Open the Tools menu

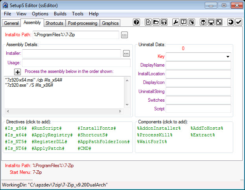point(77,14)
